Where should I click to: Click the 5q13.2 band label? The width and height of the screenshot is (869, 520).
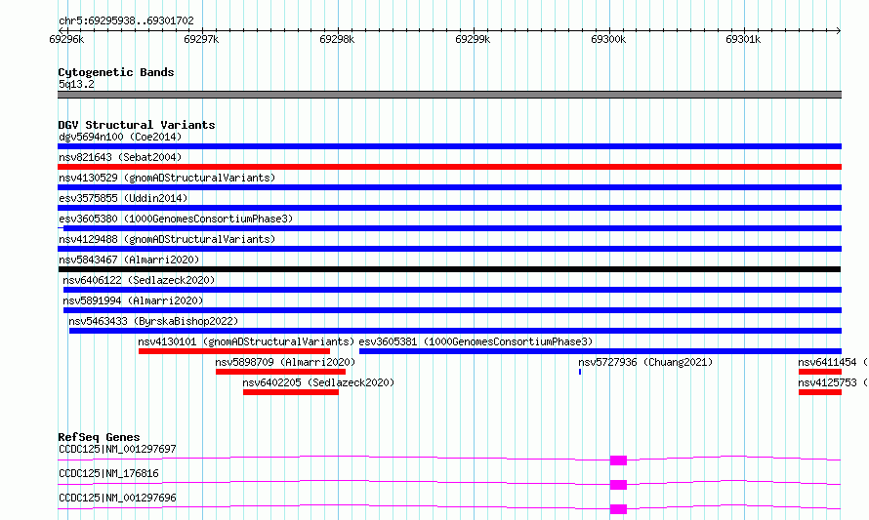tap(76, 84)
